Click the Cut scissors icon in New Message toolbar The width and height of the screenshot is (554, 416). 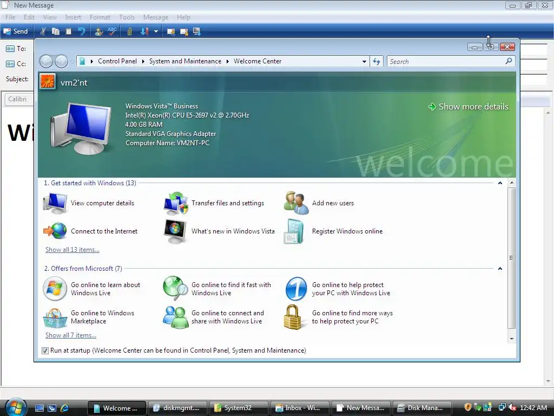coord(42,31)
